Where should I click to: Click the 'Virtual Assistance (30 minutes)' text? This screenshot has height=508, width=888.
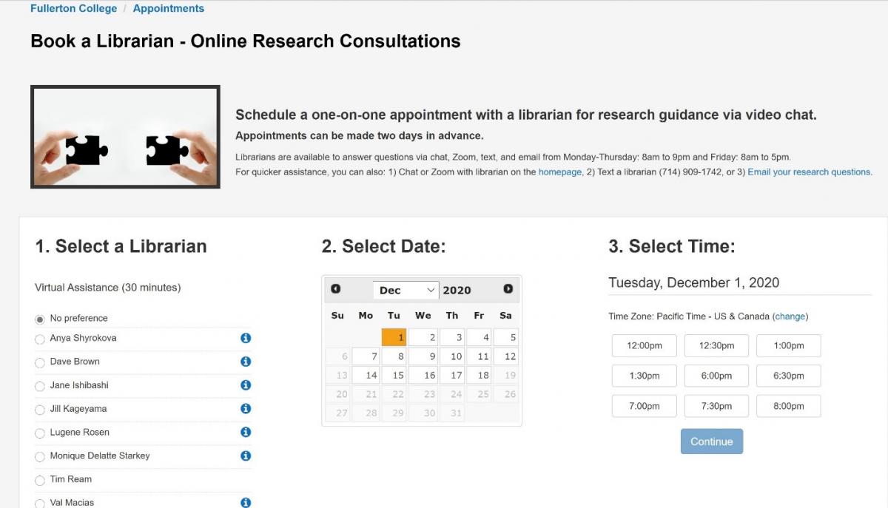[108, 287]
